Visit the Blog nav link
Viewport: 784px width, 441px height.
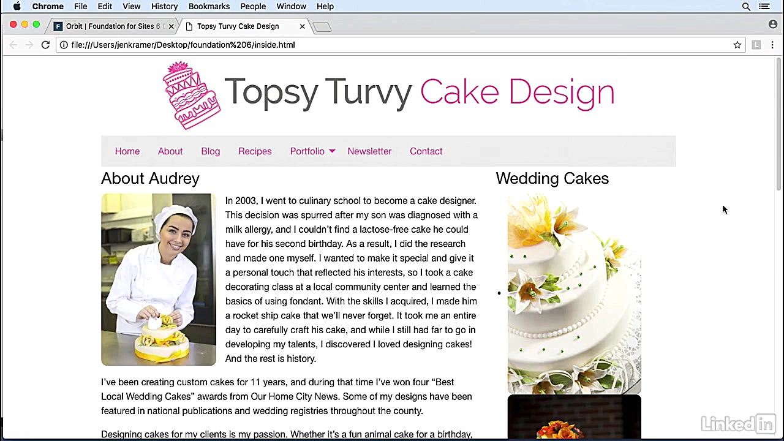(210, 151)
